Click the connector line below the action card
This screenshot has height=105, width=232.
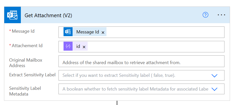pyautogui.click(x=117, y=103)
